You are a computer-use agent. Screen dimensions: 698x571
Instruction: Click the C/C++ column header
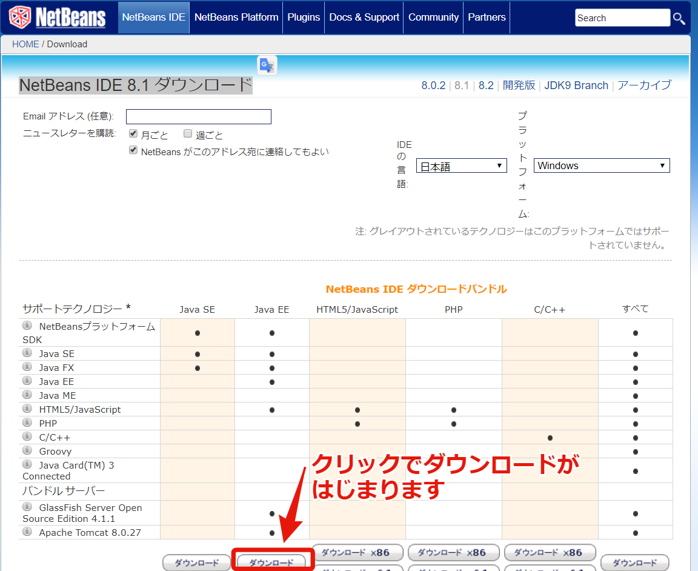click(x=550, y=310)
